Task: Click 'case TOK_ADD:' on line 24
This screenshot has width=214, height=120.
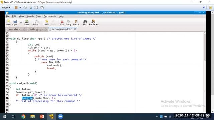Action: click(x=51, y=62)
